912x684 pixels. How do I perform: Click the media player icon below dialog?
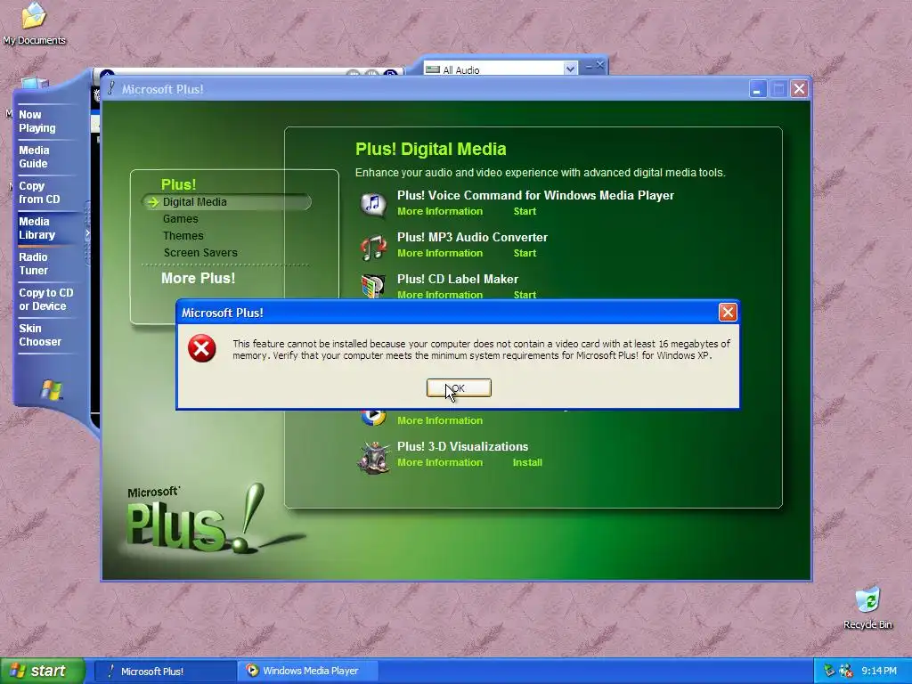(x=373, y=417)
